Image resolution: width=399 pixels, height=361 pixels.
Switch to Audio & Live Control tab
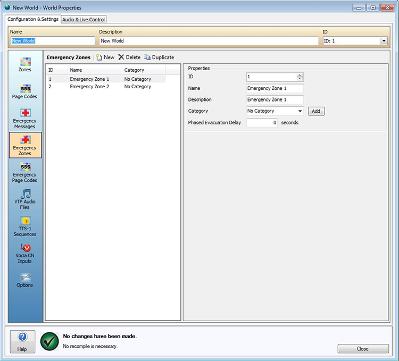tap(84, 19)
